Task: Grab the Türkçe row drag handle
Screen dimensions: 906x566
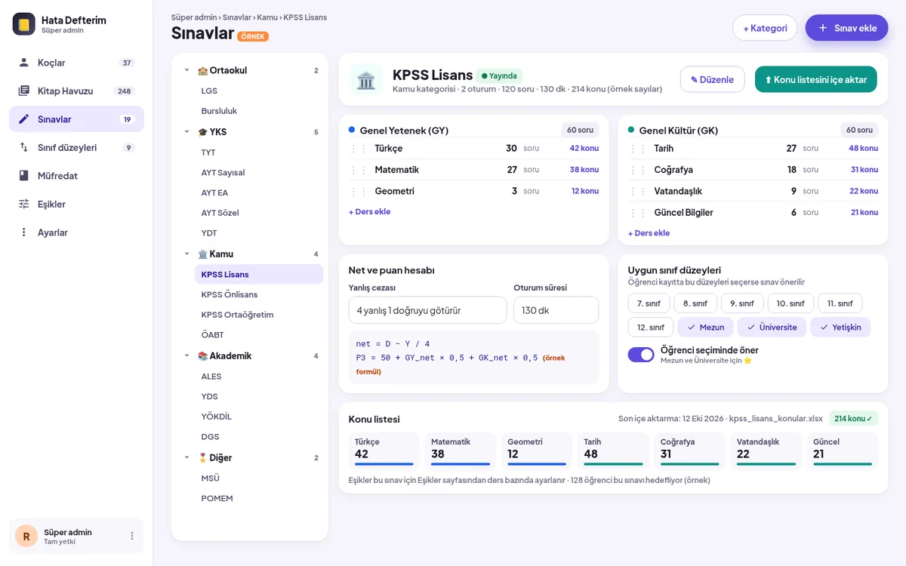Action: tap(358, 149)
